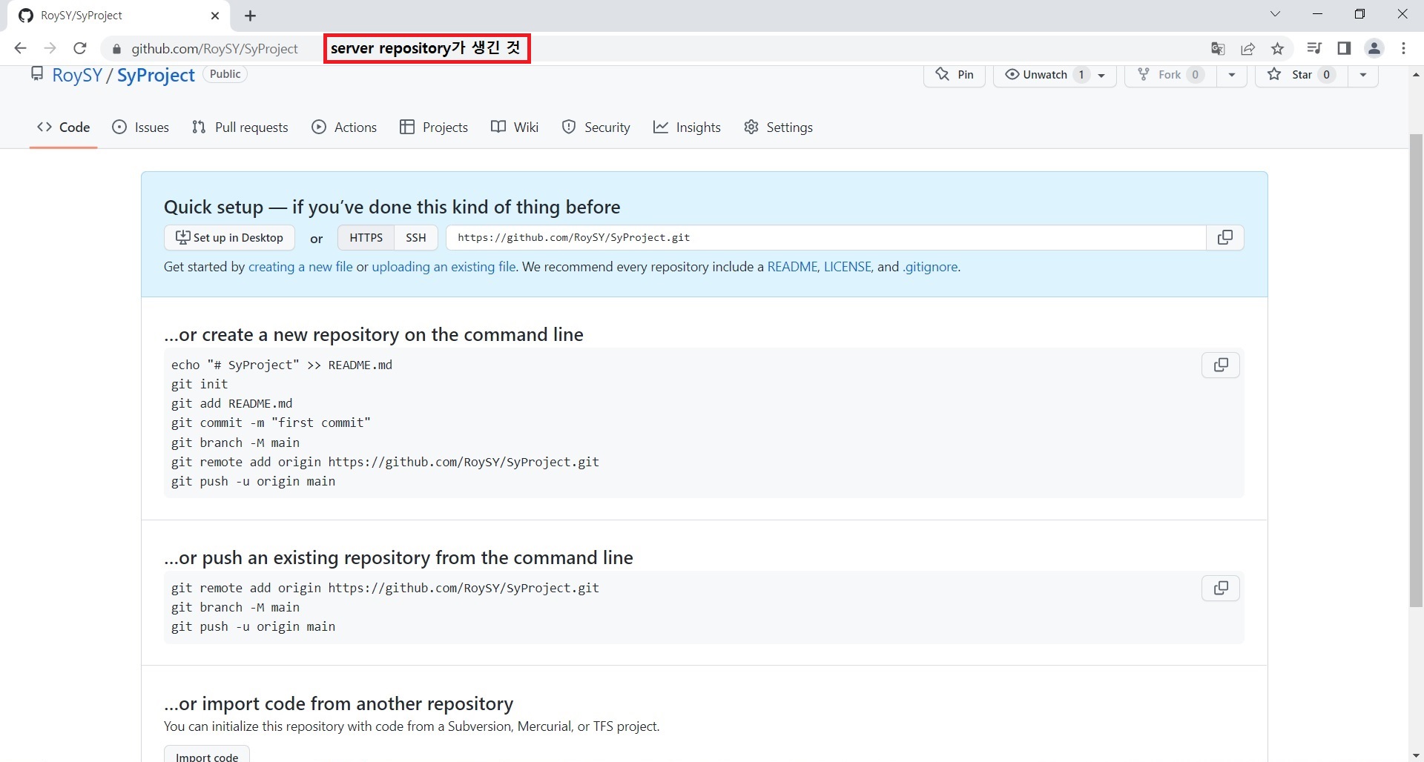This screenshot has height=762, width=1424.
Task: Open the .gitignore recommendation link
Action: click(930, 267)
